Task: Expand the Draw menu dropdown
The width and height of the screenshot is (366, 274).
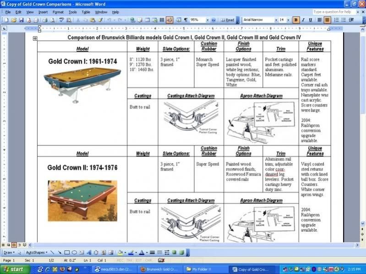Action: pyautogui.click(x=9, y=253)
